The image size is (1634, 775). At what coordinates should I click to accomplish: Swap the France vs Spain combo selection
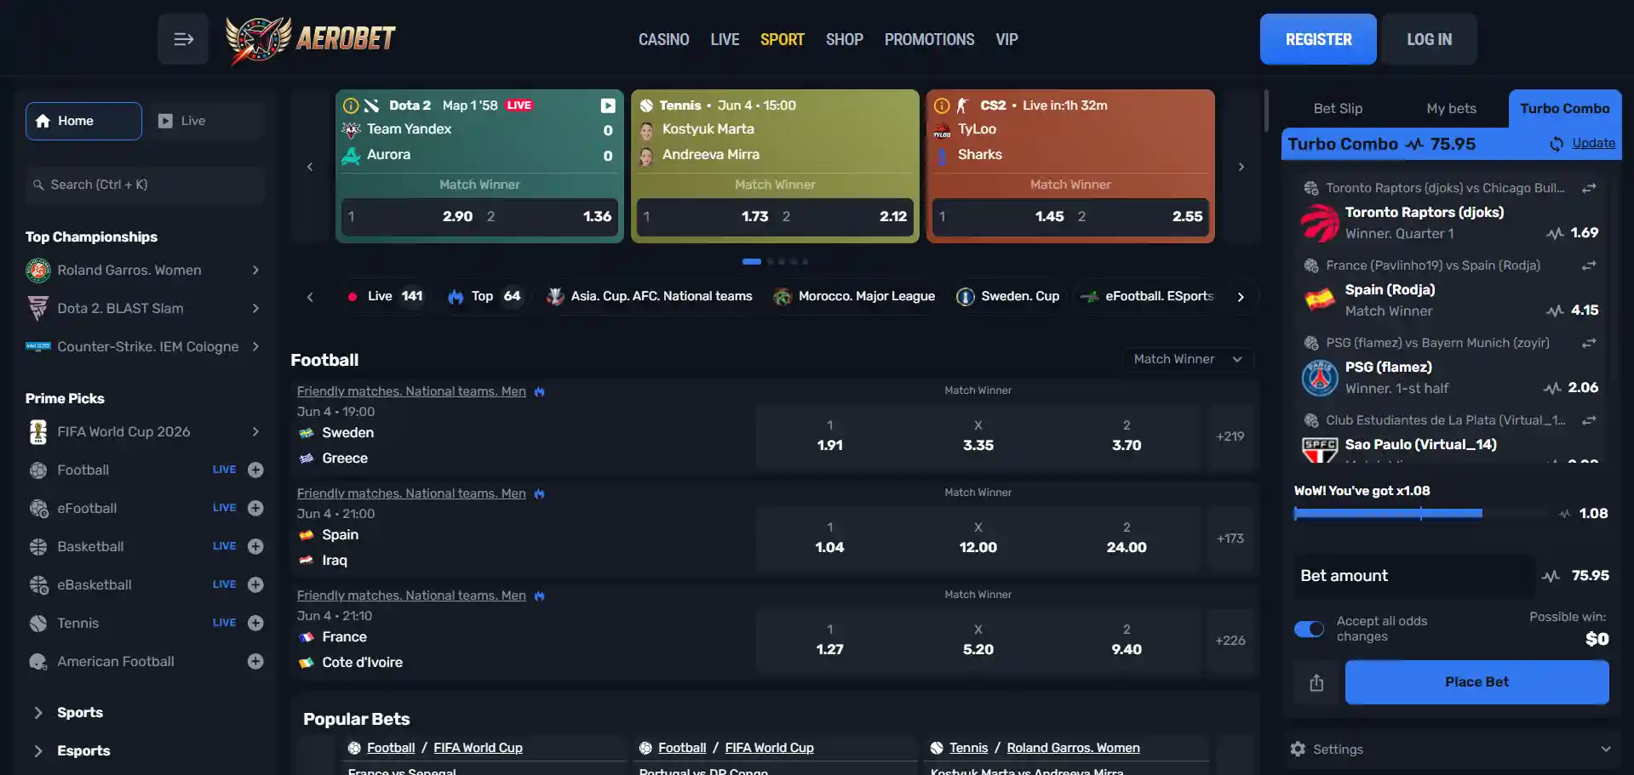(x=1589, y=265)
